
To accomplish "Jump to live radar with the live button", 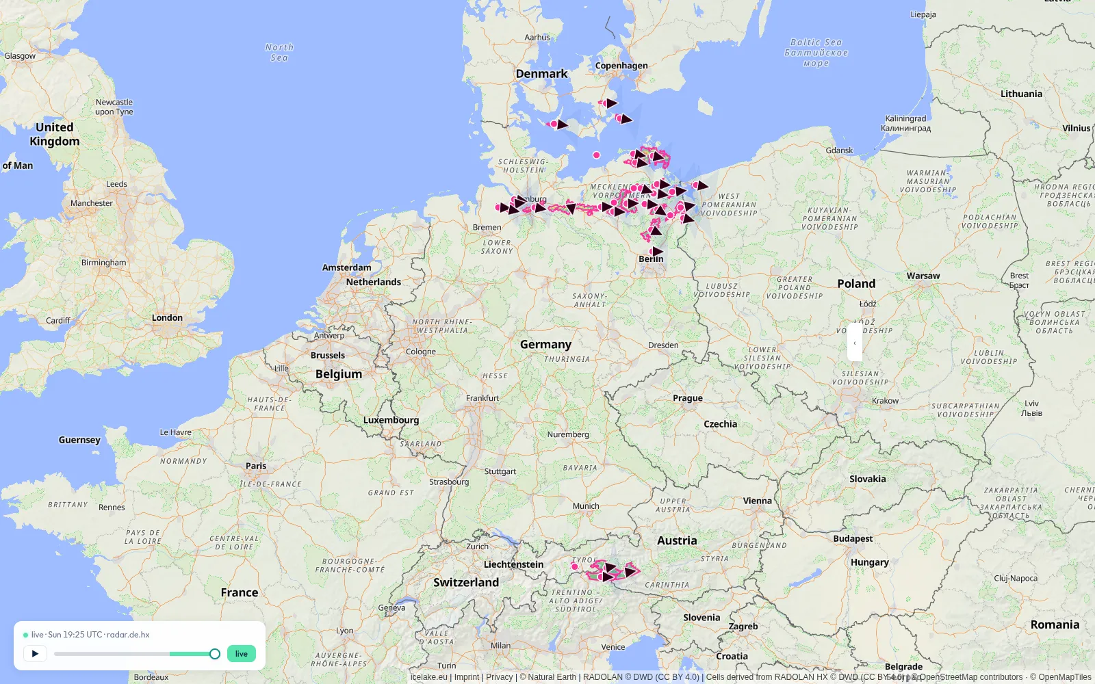I will point(242,654).
